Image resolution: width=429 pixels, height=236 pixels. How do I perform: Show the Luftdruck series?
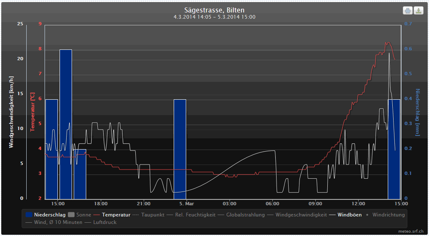(x=105, y=222)
